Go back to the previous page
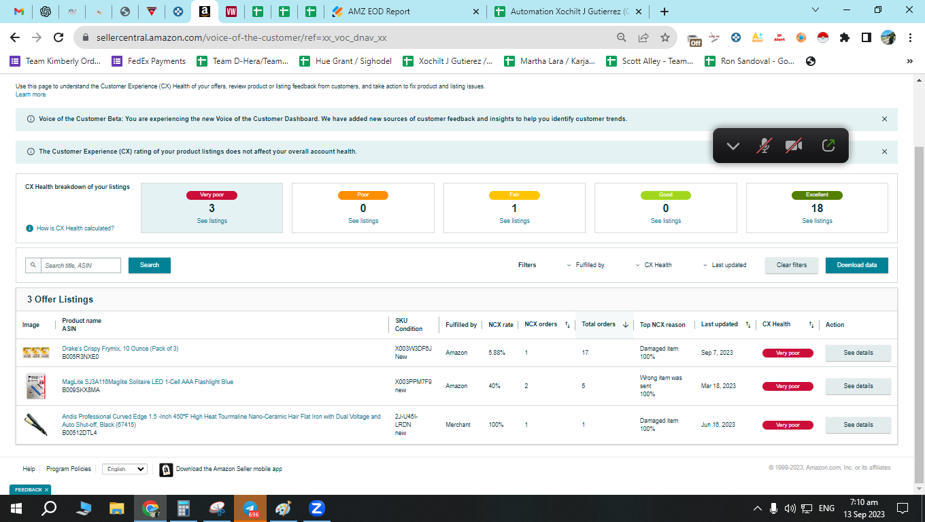The height and width of the screenshot is (522, 925). click(15, 37)
